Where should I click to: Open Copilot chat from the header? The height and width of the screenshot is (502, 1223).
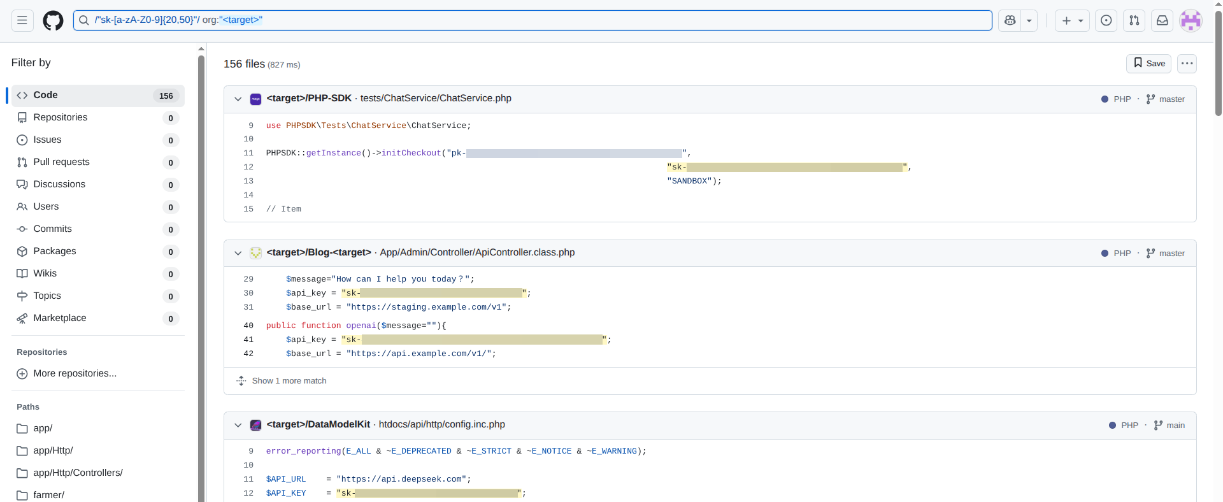click(x=1010, y=20)
